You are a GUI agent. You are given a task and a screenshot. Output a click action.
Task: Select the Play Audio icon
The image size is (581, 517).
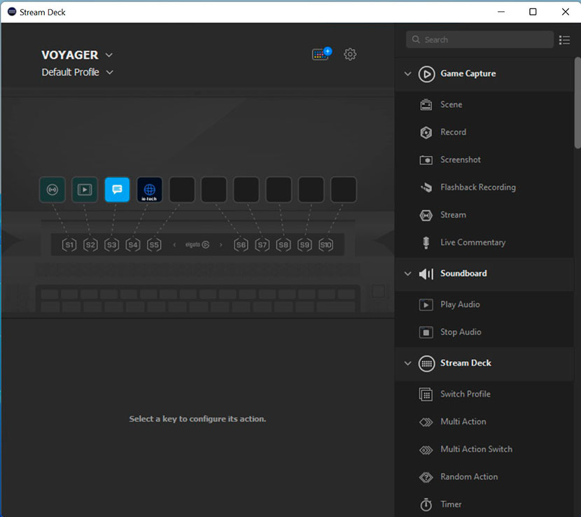426,305
